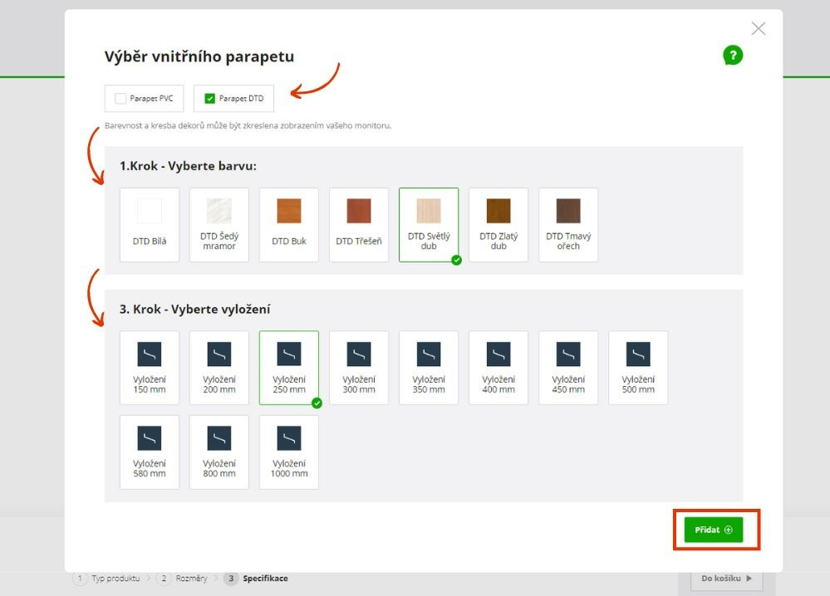Select the Vyložení 150 mm profile icon
The image size is (830, 596).
coord(150,354)
